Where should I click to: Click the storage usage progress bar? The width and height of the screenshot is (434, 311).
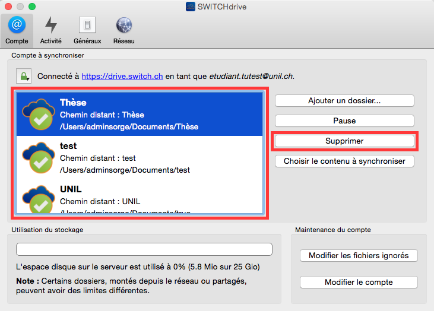pyautogui.click(x=144, y=249)
